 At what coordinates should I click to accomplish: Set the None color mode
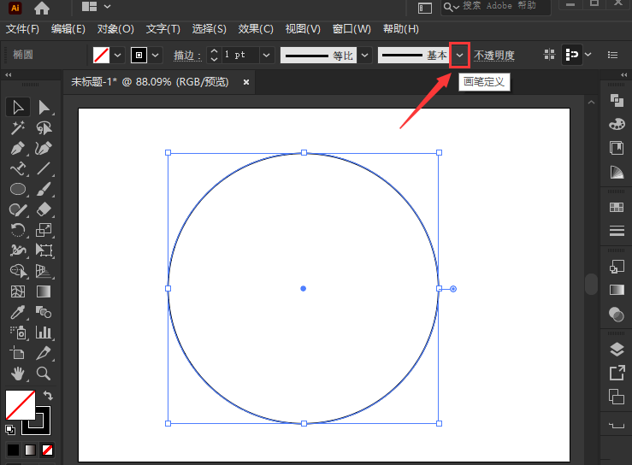pyautogui.click(x=48, y=450)
